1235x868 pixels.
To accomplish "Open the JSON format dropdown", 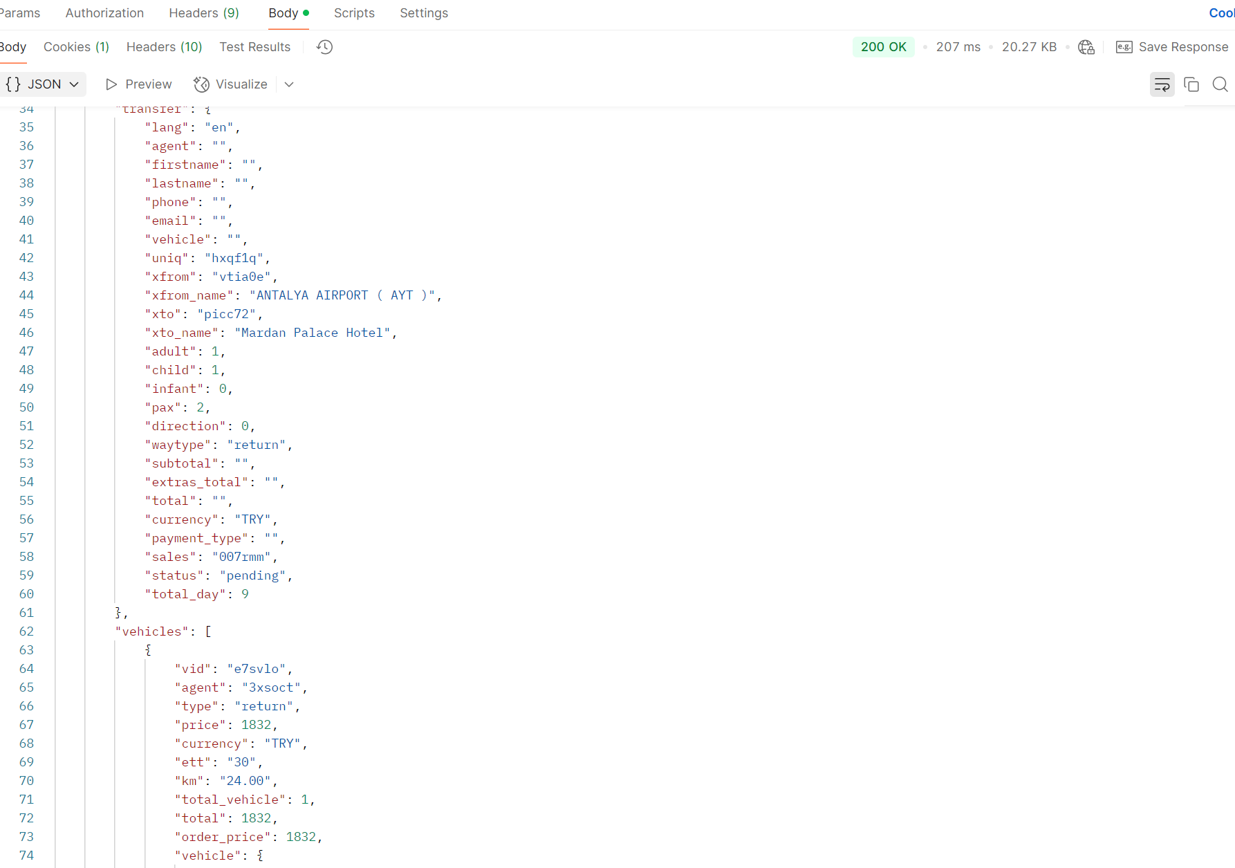I will click(x=43, y=84).
